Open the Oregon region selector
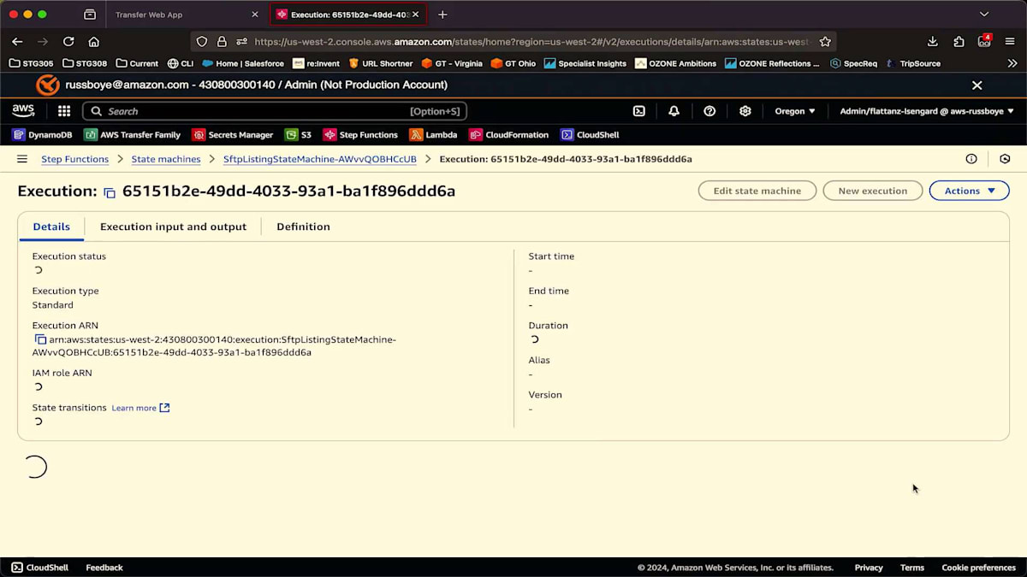 pos(795,111)
